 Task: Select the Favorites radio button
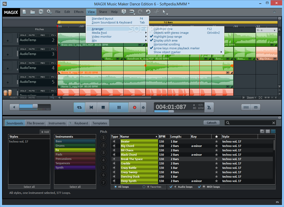point(144,187)
